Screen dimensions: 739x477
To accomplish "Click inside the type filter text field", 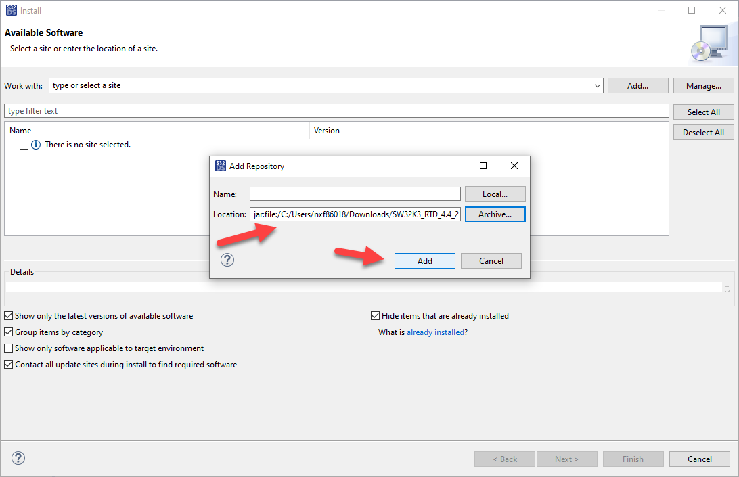I will pyautogui.click(x=271, y=110).
